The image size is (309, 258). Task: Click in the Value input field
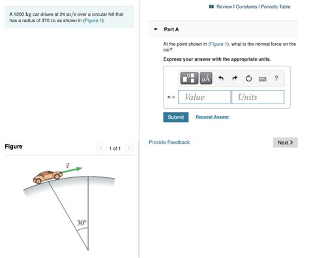pos(204,97)
